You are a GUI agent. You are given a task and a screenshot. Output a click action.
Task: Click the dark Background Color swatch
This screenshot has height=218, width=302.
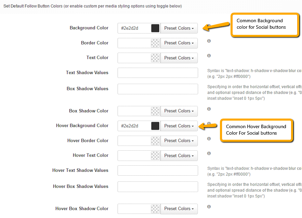[155, 28]
